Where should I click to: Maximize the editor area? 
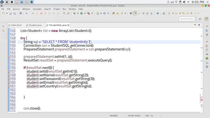coord(199,25)
